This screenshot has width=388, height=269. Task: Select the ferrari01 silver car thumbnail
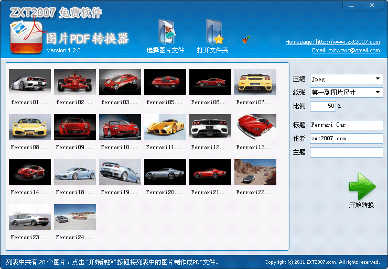tap(30, 82)
